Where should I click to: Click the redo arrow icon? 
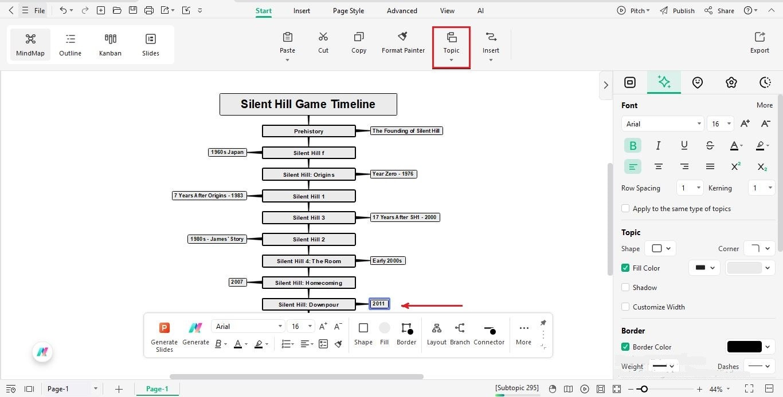85,10
